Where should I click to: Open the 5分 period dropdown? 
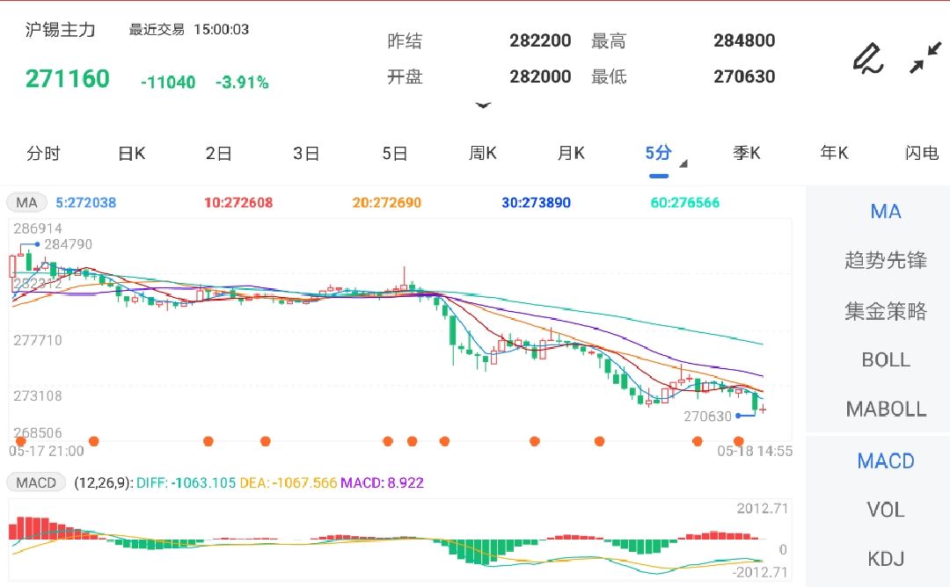(660, 154)
